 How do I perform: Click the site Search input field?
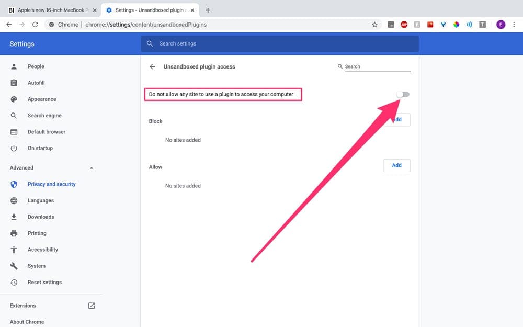pos(377,67)
